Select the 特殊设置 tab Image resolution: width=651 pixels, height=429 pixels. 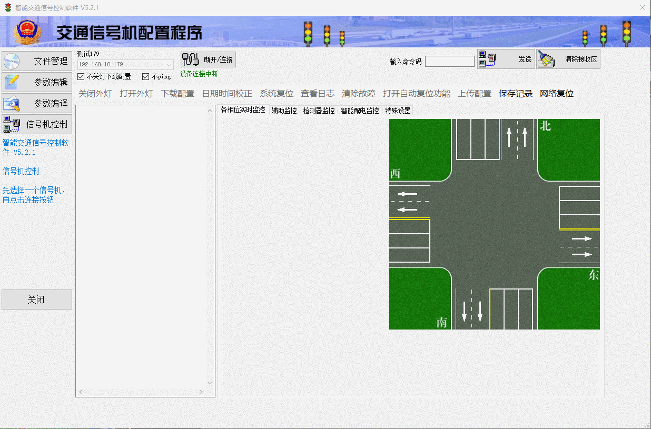pos(398,111)
